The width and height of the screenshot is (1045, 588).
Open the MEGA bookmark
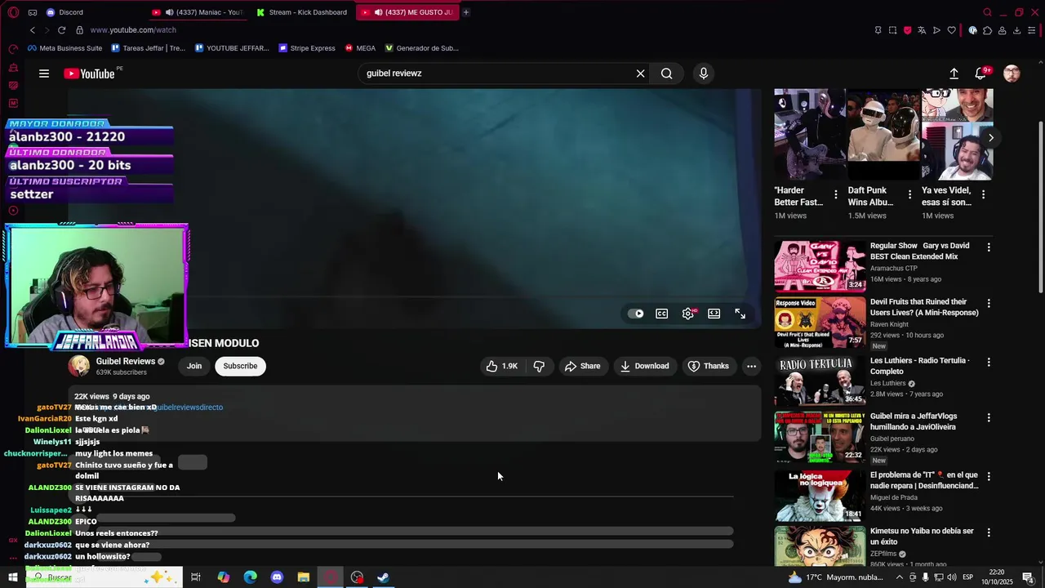point(360,48)
